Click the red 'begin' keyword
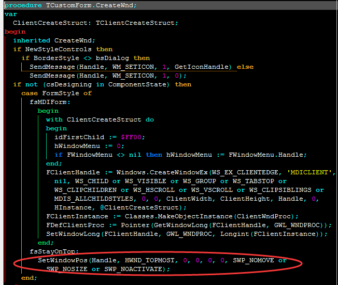Viewport: 338px width, 285px height. (x=15, y=32)
